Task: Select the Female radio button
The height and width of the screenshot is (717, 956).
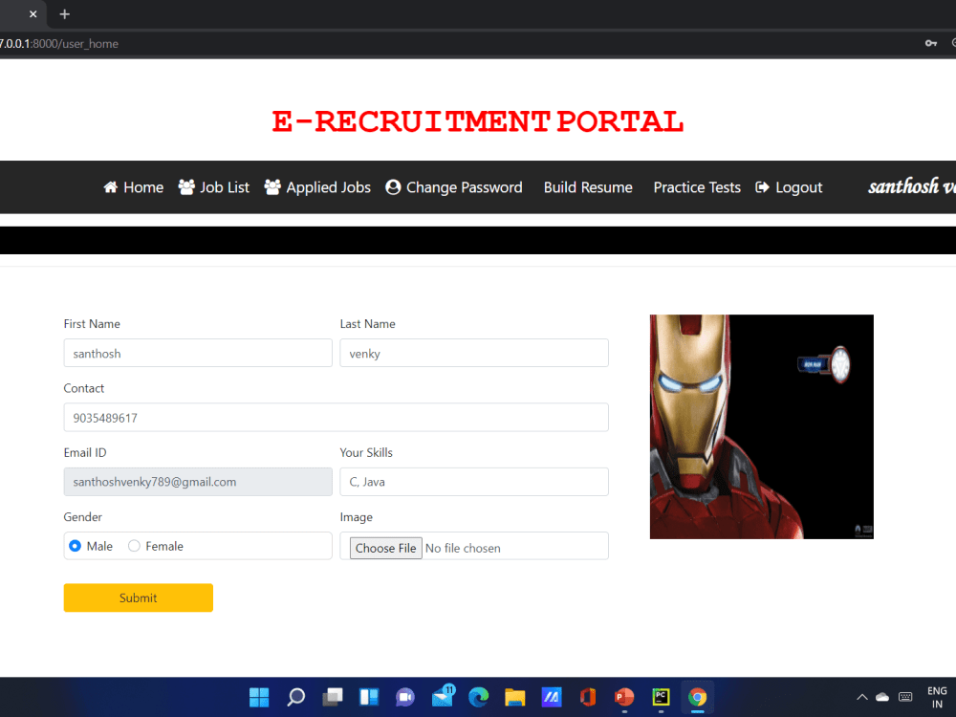Action: 133,546
